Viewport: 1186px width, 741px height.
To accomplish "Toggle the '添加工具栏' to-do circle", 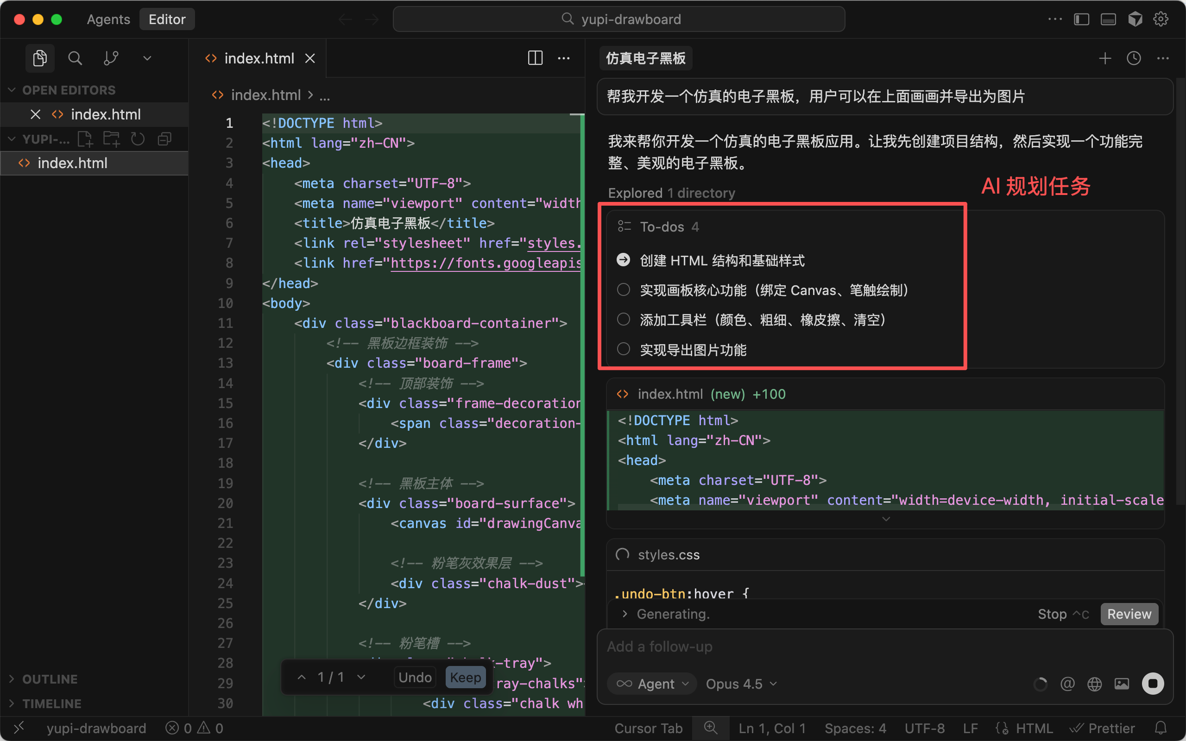I will (624, 320).
